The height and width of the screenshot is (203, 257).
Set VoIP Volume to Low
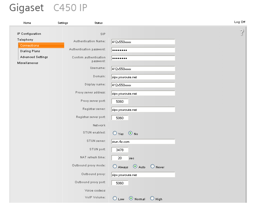click(x=115, y=198)
